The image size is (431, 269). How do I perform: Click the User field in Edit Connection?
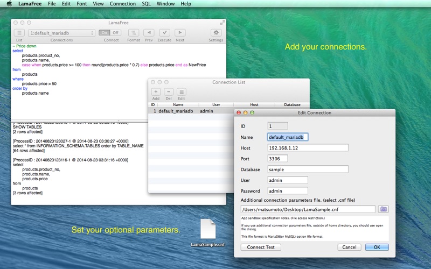(288, 180)
